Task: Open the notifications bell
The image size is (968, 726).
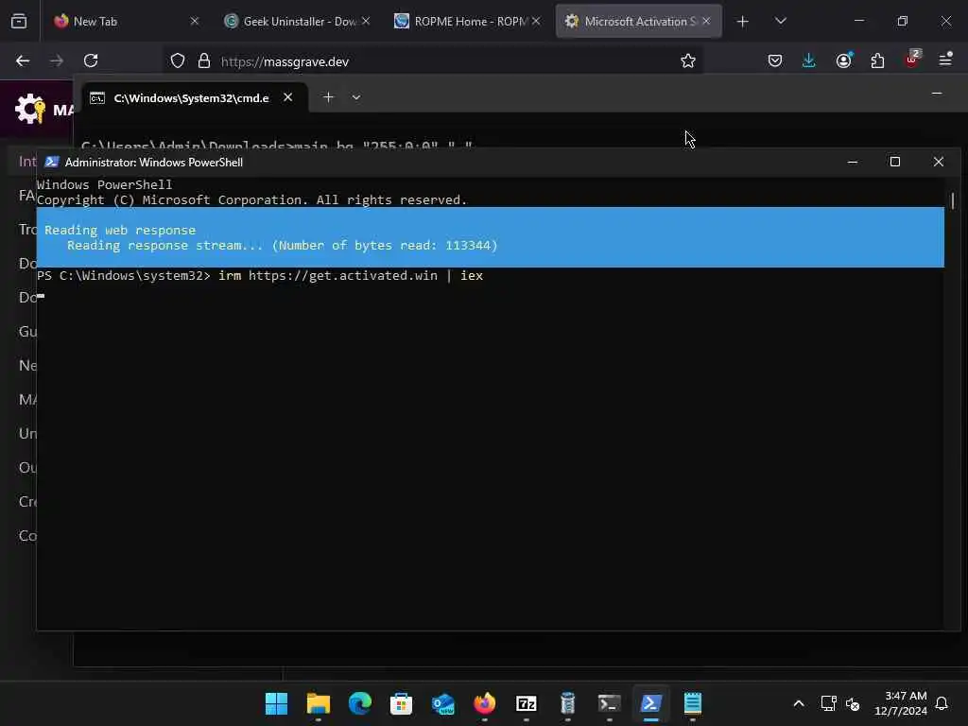Action: (x=942, y=703)
